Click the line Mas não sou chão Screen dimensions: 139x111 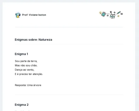click(26, 65)
